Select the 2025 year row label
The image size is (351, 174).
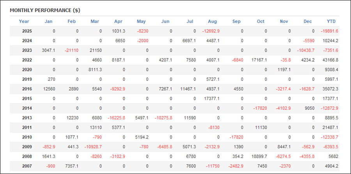27,31
